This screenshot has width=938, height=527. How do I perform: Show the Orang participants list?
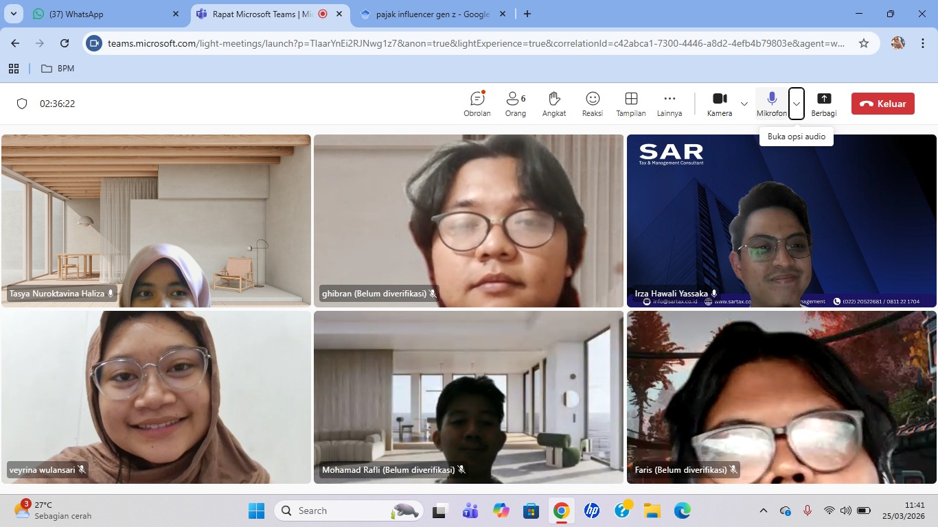515,104
